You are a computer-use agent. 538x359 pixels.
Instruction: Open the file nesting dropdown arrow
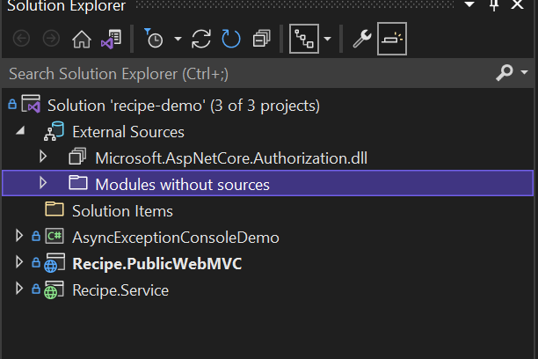point(328,40)
